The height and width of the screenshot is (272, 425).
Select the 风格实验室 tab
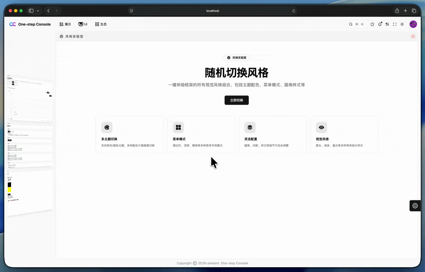(72, 37)
